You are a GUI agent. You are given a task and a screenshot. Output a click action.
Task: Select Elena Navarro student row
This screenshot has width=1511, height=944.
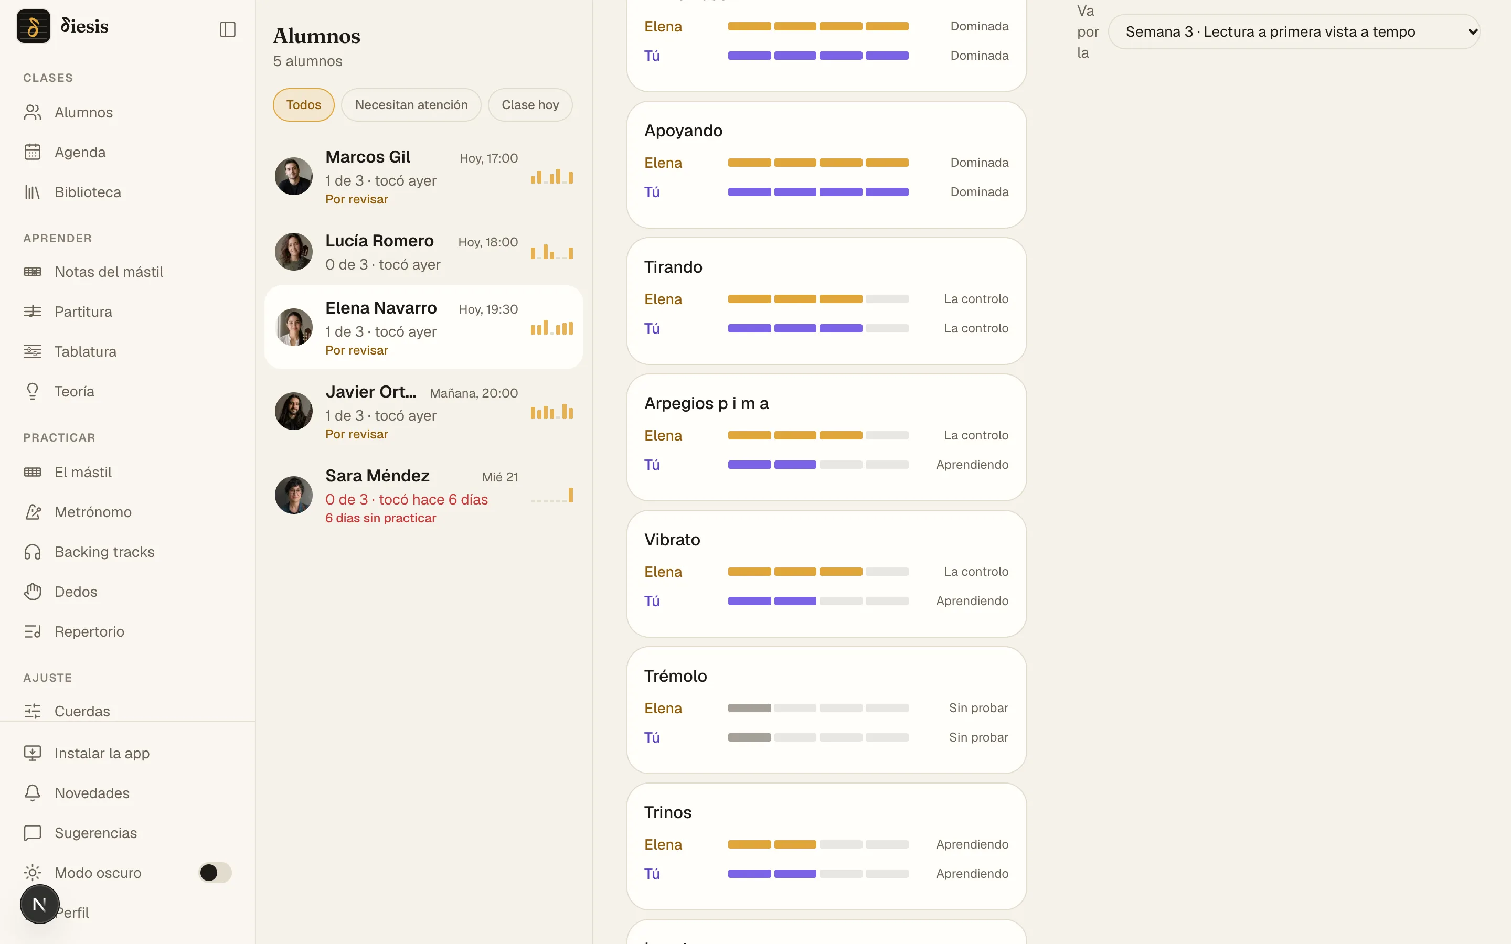424,327
